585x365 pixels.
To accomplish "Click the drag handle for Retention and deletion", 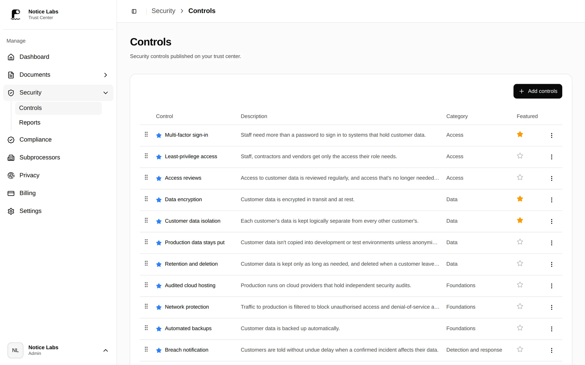I will coord(146,263).
